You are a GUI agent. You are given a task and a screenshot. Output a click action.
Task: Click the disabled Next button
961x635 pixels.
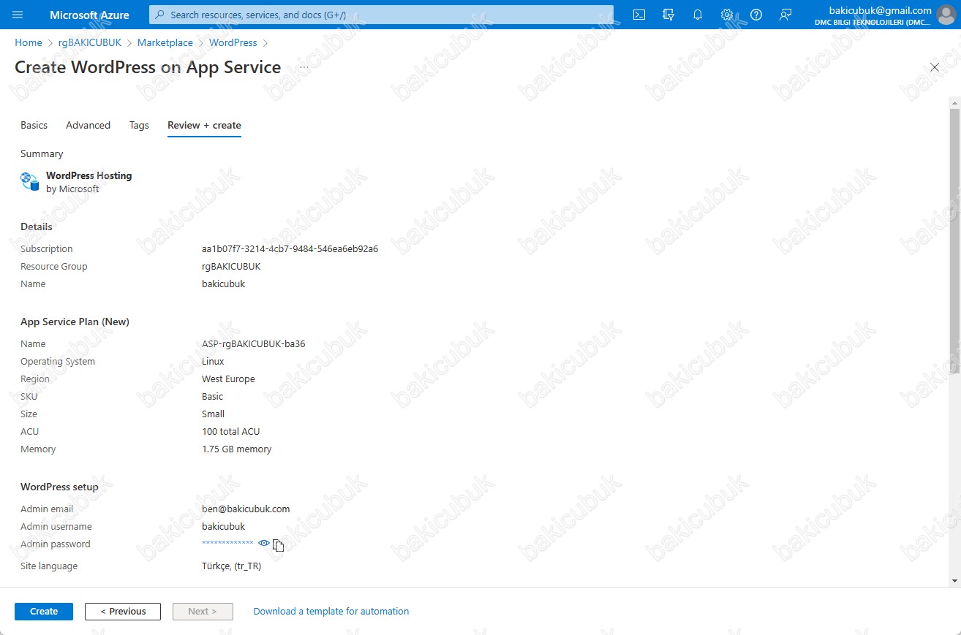(203, 612)
